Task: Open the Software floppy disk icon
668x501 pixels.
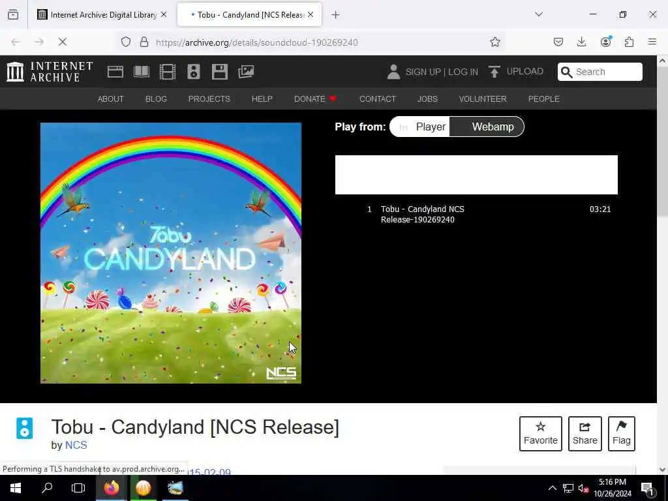Action: coord(220,72)
